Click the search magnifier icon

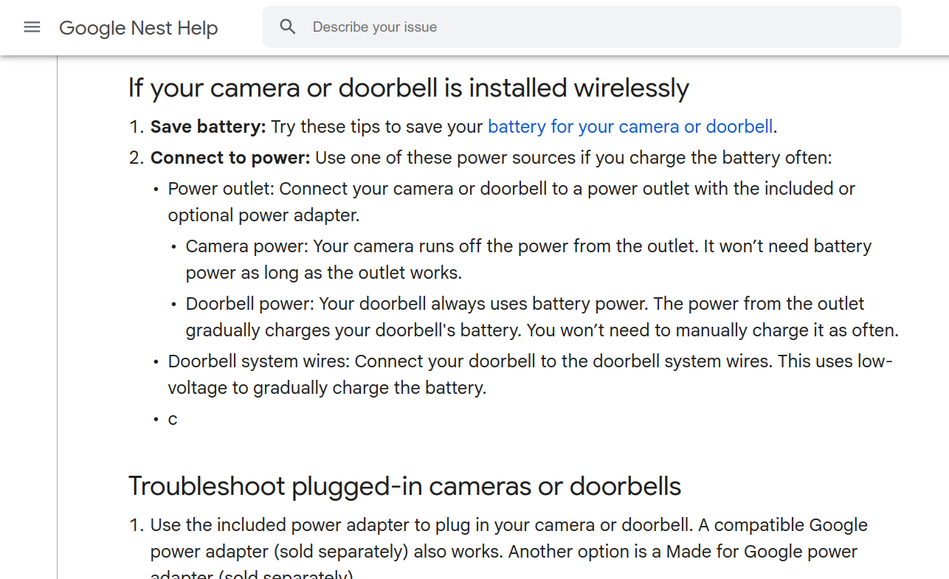(288, 27)
